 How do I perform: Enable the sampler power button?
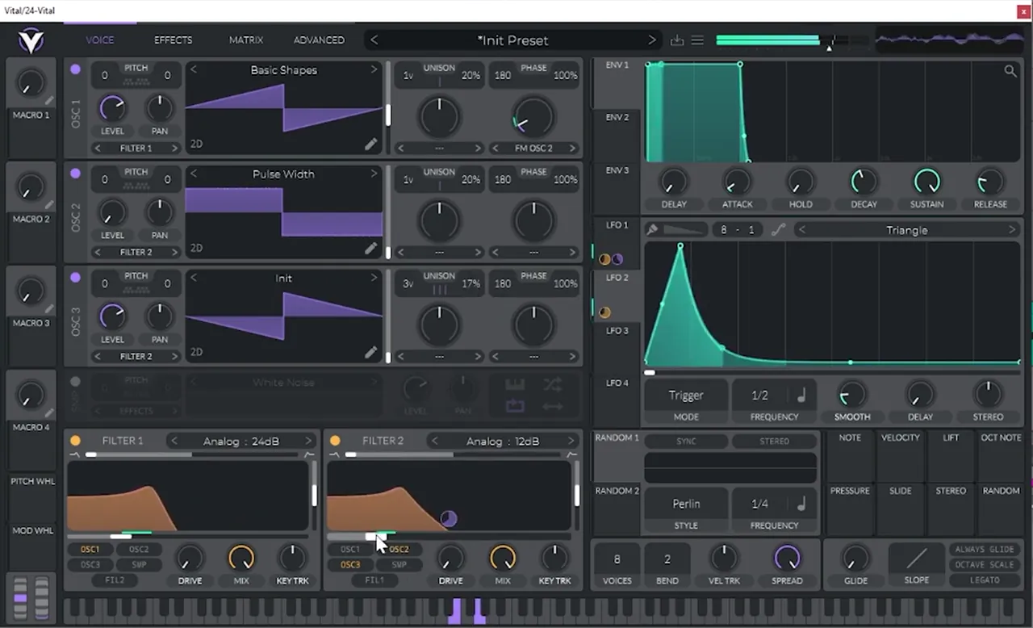75,382
